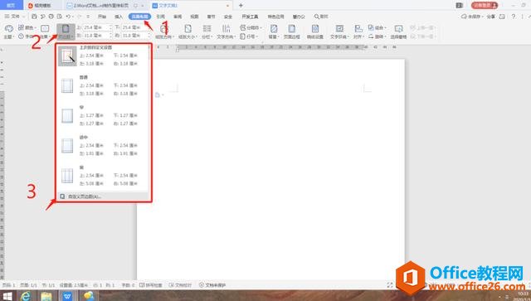
Task: Open the Review ribbon tab
Action: [x=178, y=17]
